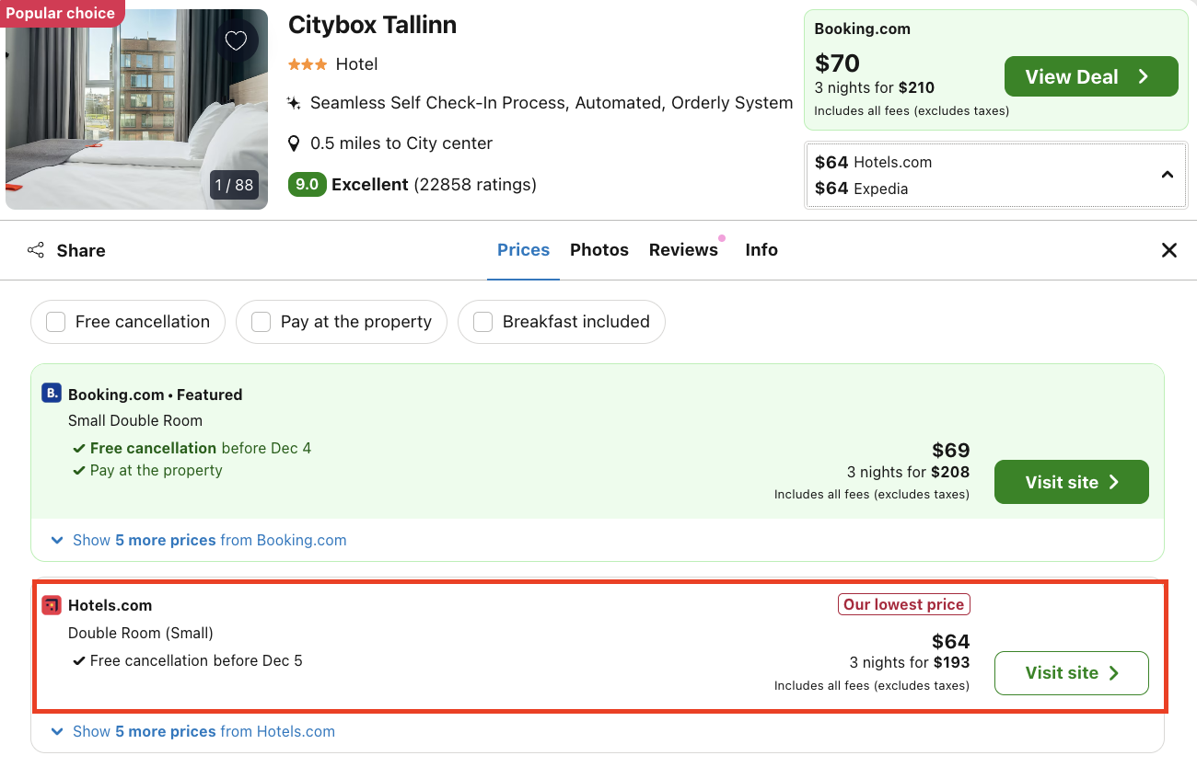
Task: Click the 3 nights for $193 text
Action: point(910,662)
